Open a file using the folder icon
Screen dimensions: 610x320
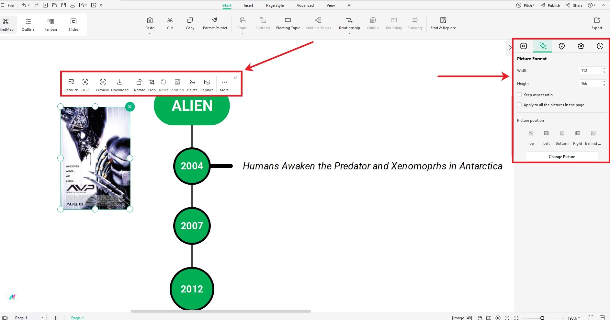(x=54, y=5)
